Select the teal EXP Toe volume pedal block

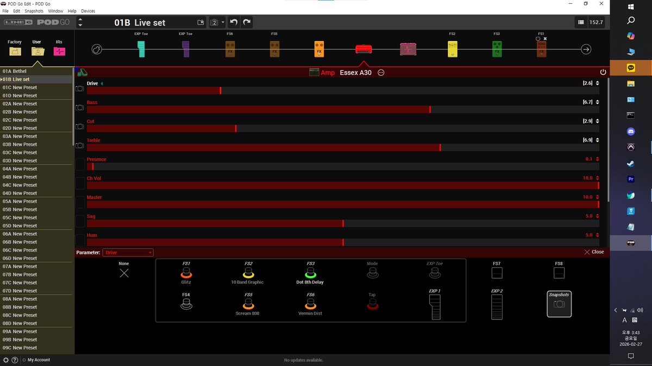click(141, 49)
